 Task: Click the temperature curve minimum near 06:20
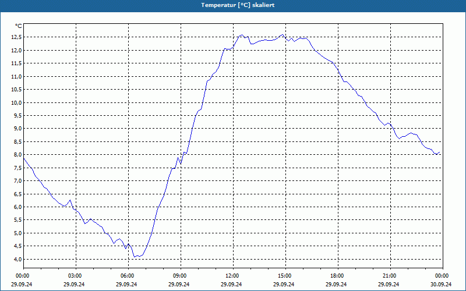point(135,257)
